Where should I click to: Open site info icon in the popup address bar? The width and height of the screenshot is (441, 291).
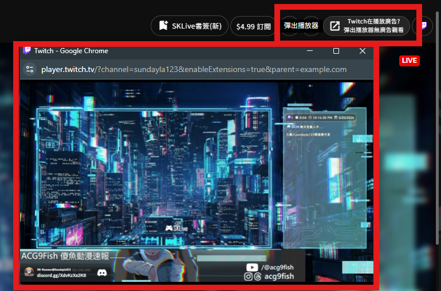pyautogui.click(x=30, y=69)
